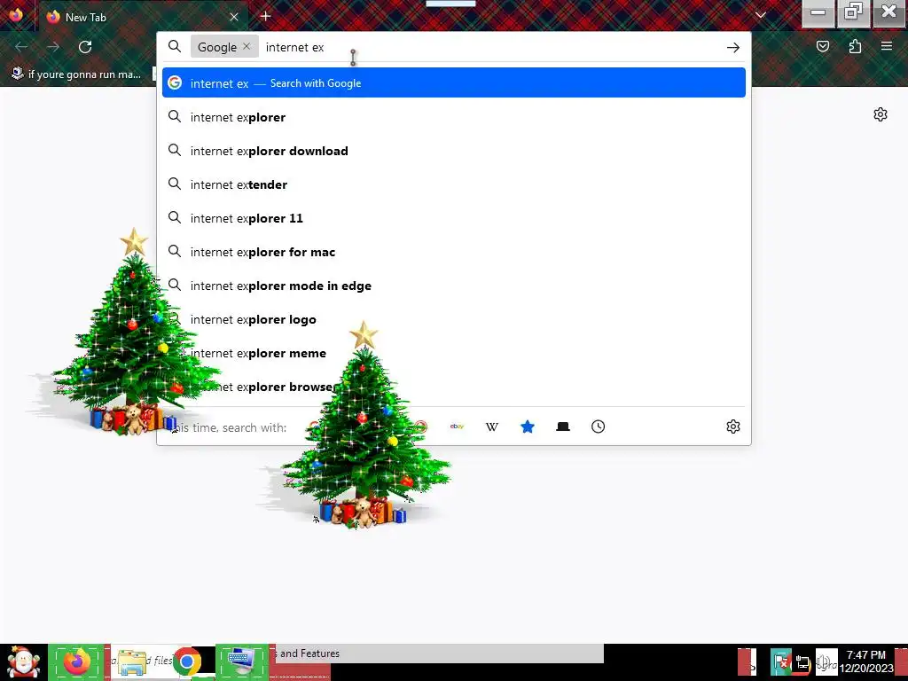Switch to the 'and Features' taskbar window
The image size is (908, 681).
coord(438,654)
